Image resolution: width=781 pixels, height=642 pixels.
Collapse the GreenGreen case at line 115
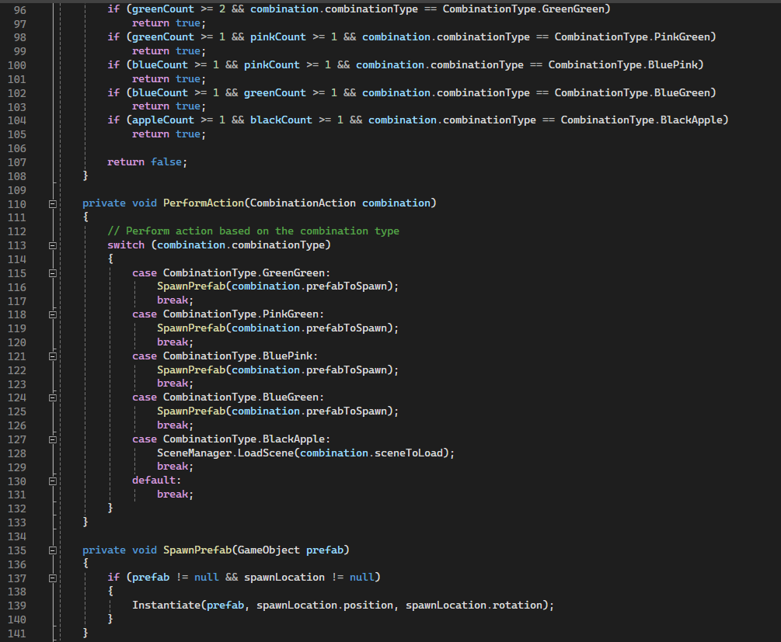point(52,273)
